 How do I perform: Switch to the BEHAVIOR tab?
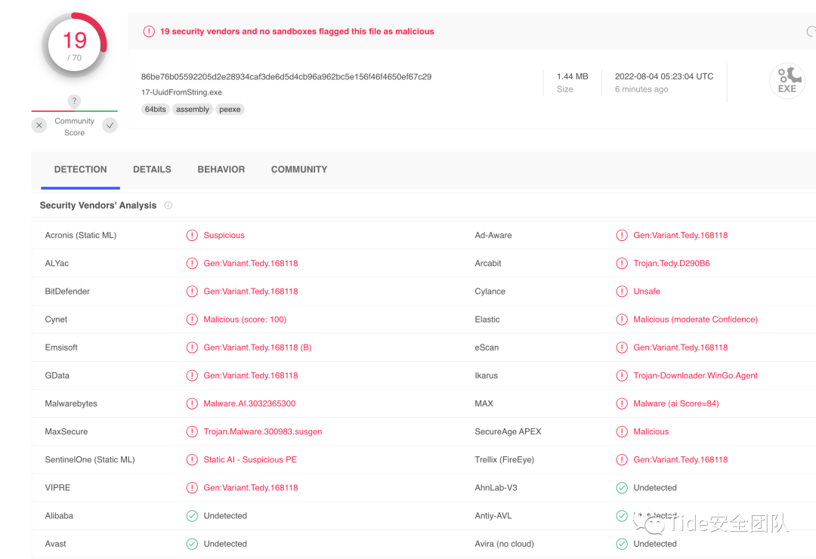[x=221, y=170]
